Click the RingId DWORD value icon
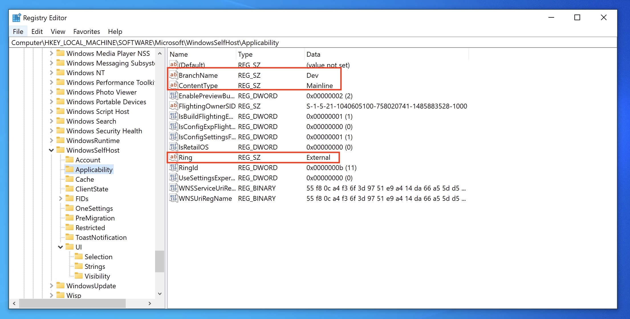The width and height of the screenshot is (630, 319). pyautogui.click(x=173, y=167)
